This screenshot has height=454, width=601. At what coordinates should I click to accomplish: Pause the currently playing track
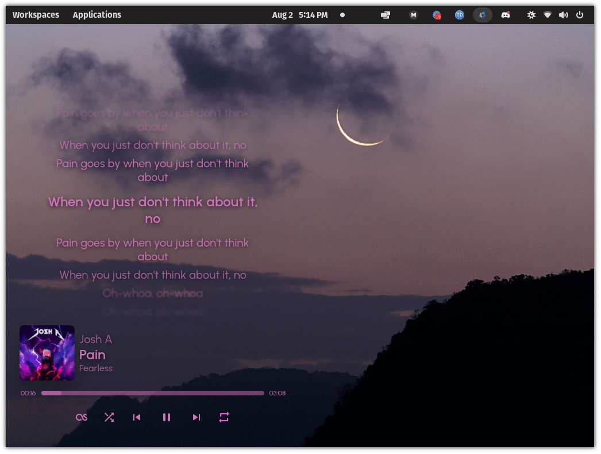coord(167,417)
